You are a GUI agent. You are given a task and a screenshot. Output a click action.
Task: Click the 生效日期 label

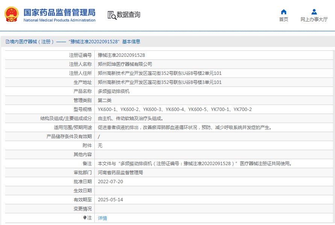83,191
